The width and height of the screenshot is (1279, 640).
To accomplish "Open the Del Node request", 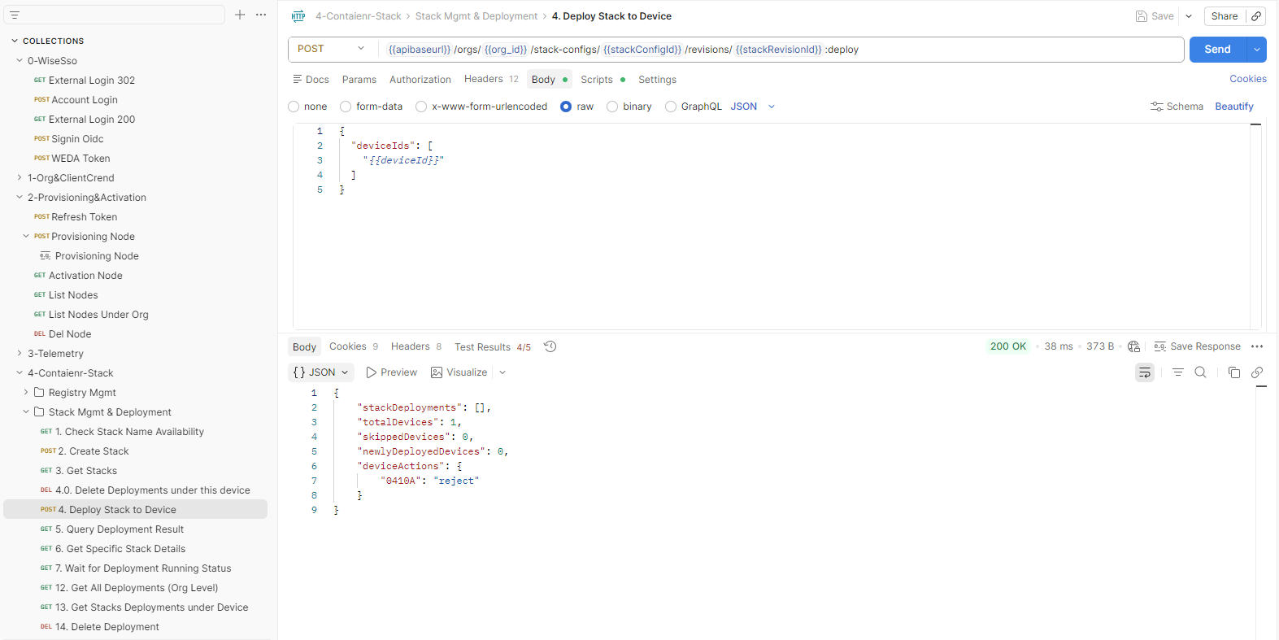I will coord(70,334).
